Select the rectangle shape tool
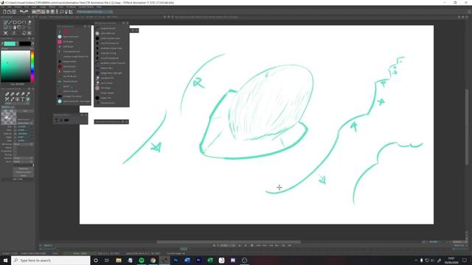 [15, 22]
